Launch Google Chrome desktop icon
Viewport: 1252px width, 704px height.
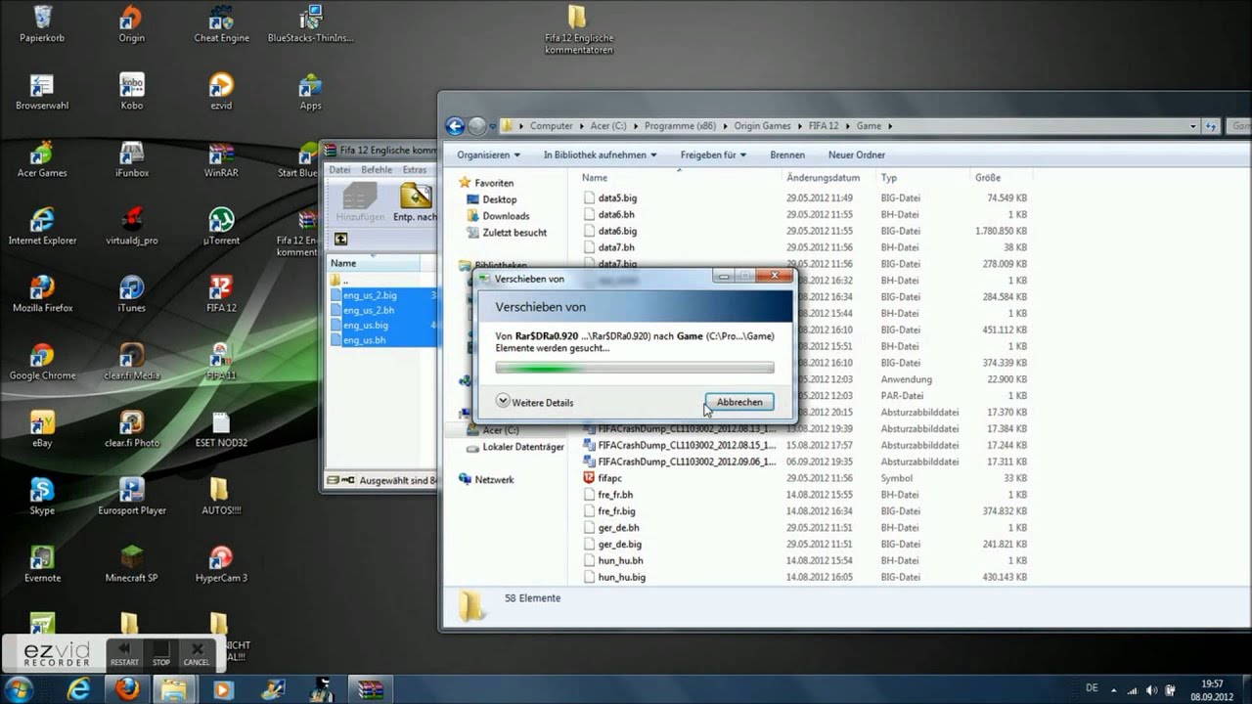pos(42,362)
